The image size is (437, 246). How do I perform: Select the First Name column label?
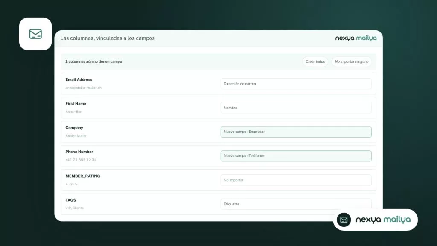(x=76, y=103)
